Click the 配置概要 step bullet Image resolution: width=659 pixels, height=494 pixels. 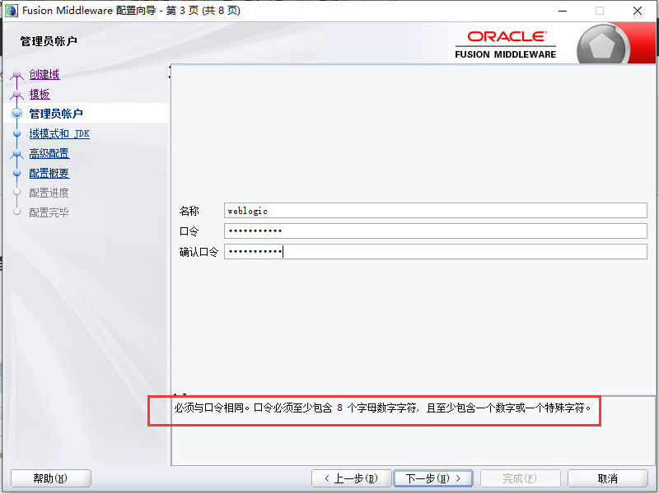click(16, 173)
